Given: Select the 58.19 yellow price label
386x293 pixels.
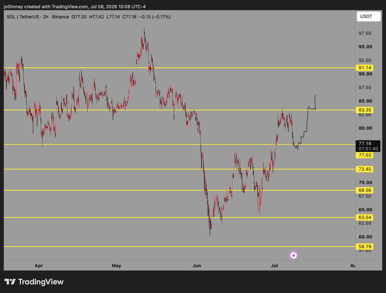Looking at the screenshot, I should click(x=364, y=246).
